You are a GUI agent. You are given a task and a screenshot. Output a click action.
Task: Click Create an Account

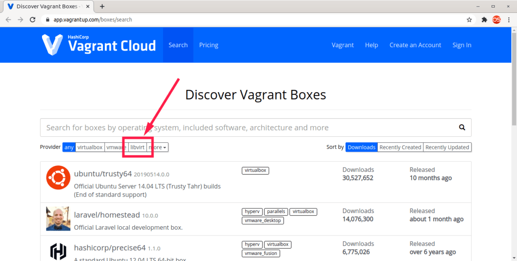point(415,45)
